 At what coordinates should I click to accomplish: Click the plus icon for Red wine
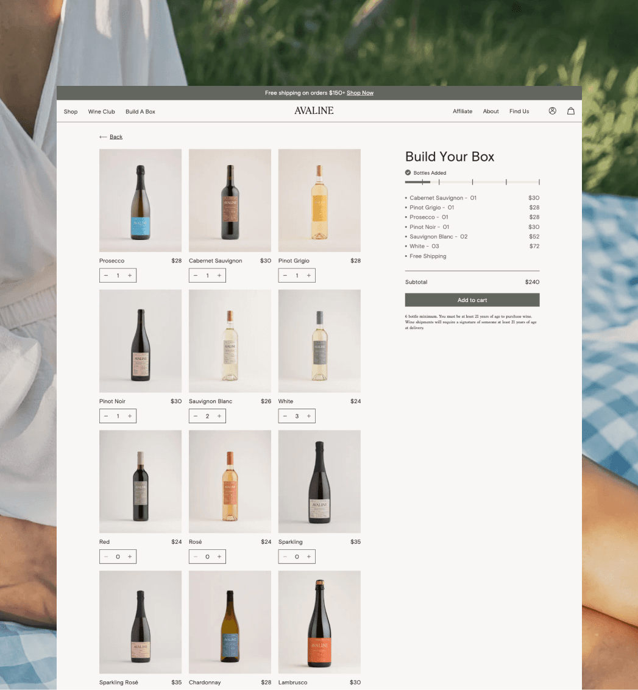130,557
